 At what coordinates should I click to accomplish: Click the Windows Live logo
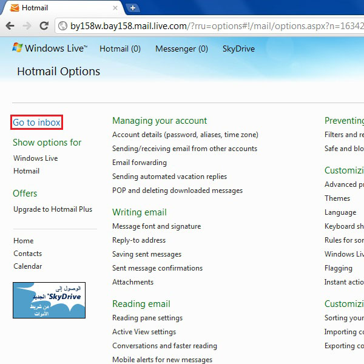[50, 48]
